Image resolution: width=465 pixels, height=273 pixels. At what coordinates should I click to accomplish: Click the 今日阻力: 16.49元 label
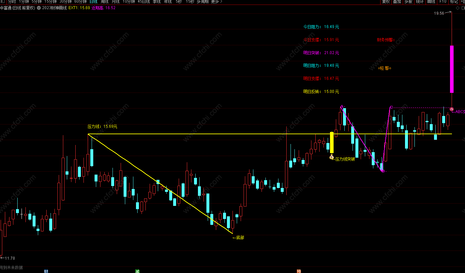(321, 27)
